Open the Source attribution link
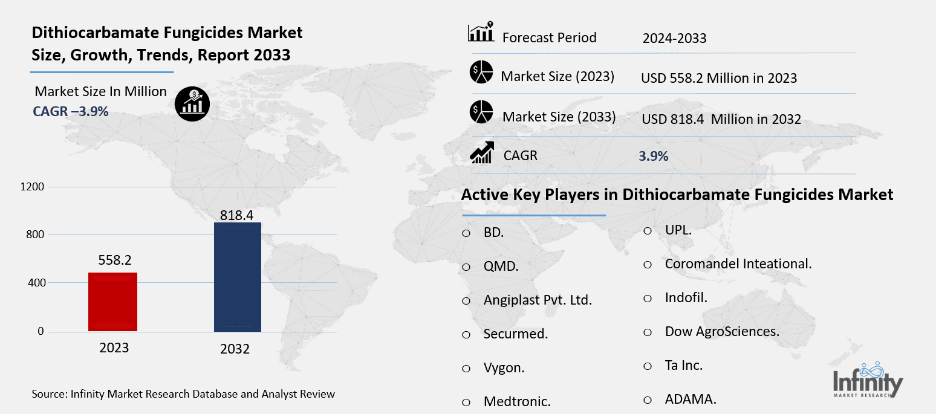Screen dimensions: 936x414 (183, 393)
